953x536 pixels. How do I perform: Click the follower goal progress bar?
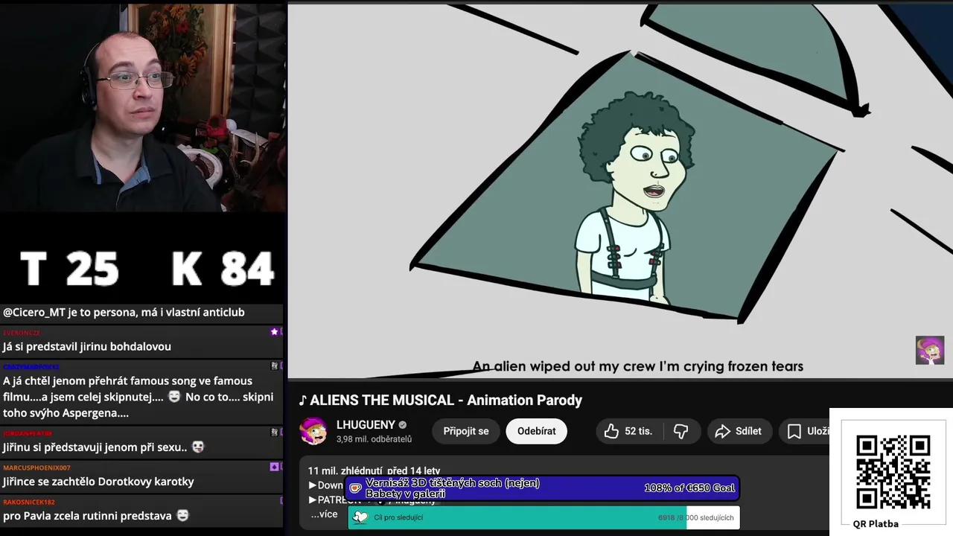click(544, 517)
